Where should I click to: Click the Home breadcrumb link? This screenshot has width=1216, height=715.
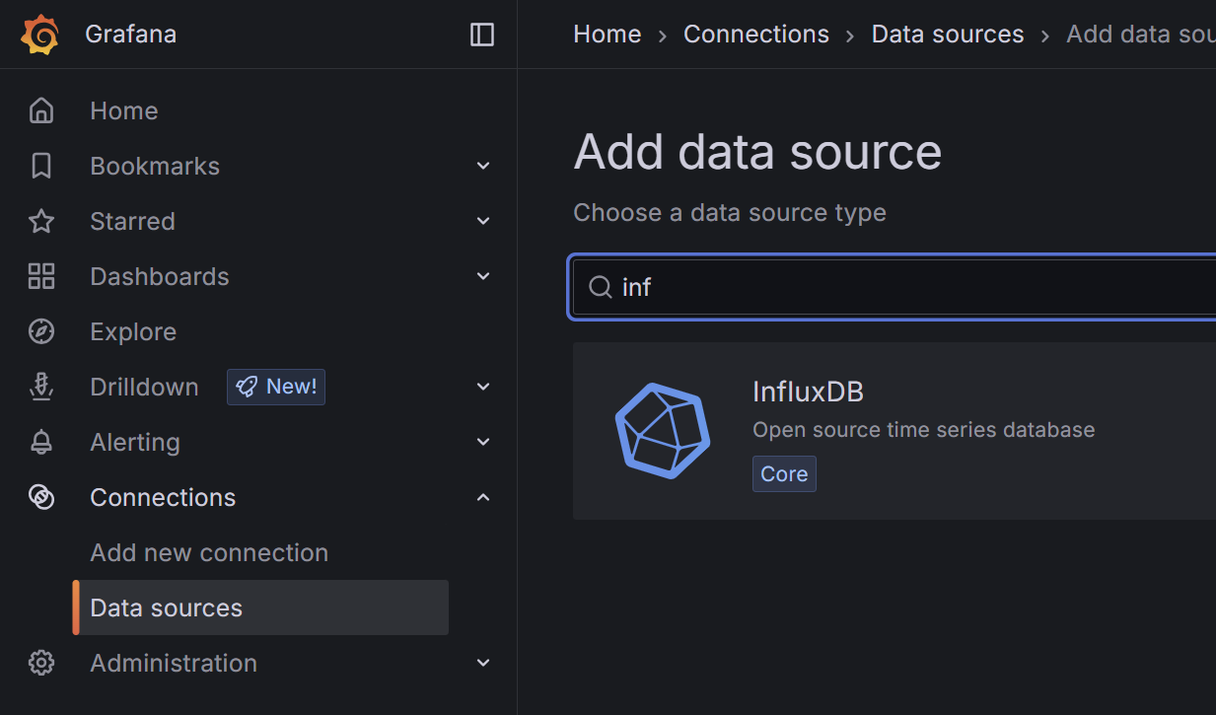(608, 35)
